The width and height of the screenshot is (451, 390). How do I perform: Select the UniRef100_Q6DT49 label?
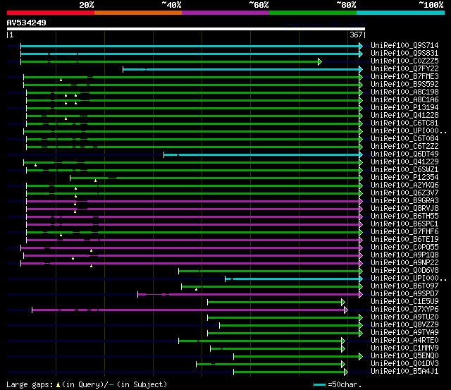click(x=404, y=154)
